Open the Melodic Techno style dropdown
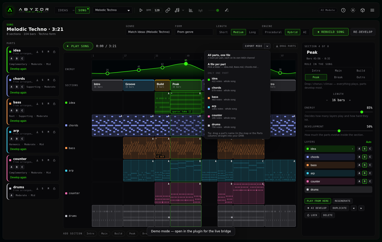 click(112, 10)
